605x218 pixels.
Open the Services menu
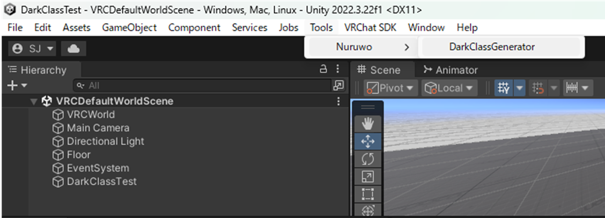[x=249, y=28]
